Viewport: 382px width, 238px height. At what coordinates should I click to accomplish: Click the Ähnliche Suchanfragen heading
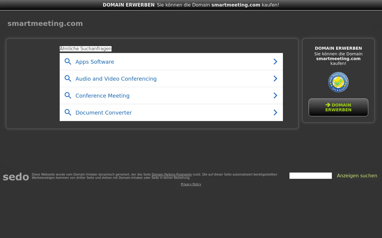pyautogui.click(x=86, y=48)
